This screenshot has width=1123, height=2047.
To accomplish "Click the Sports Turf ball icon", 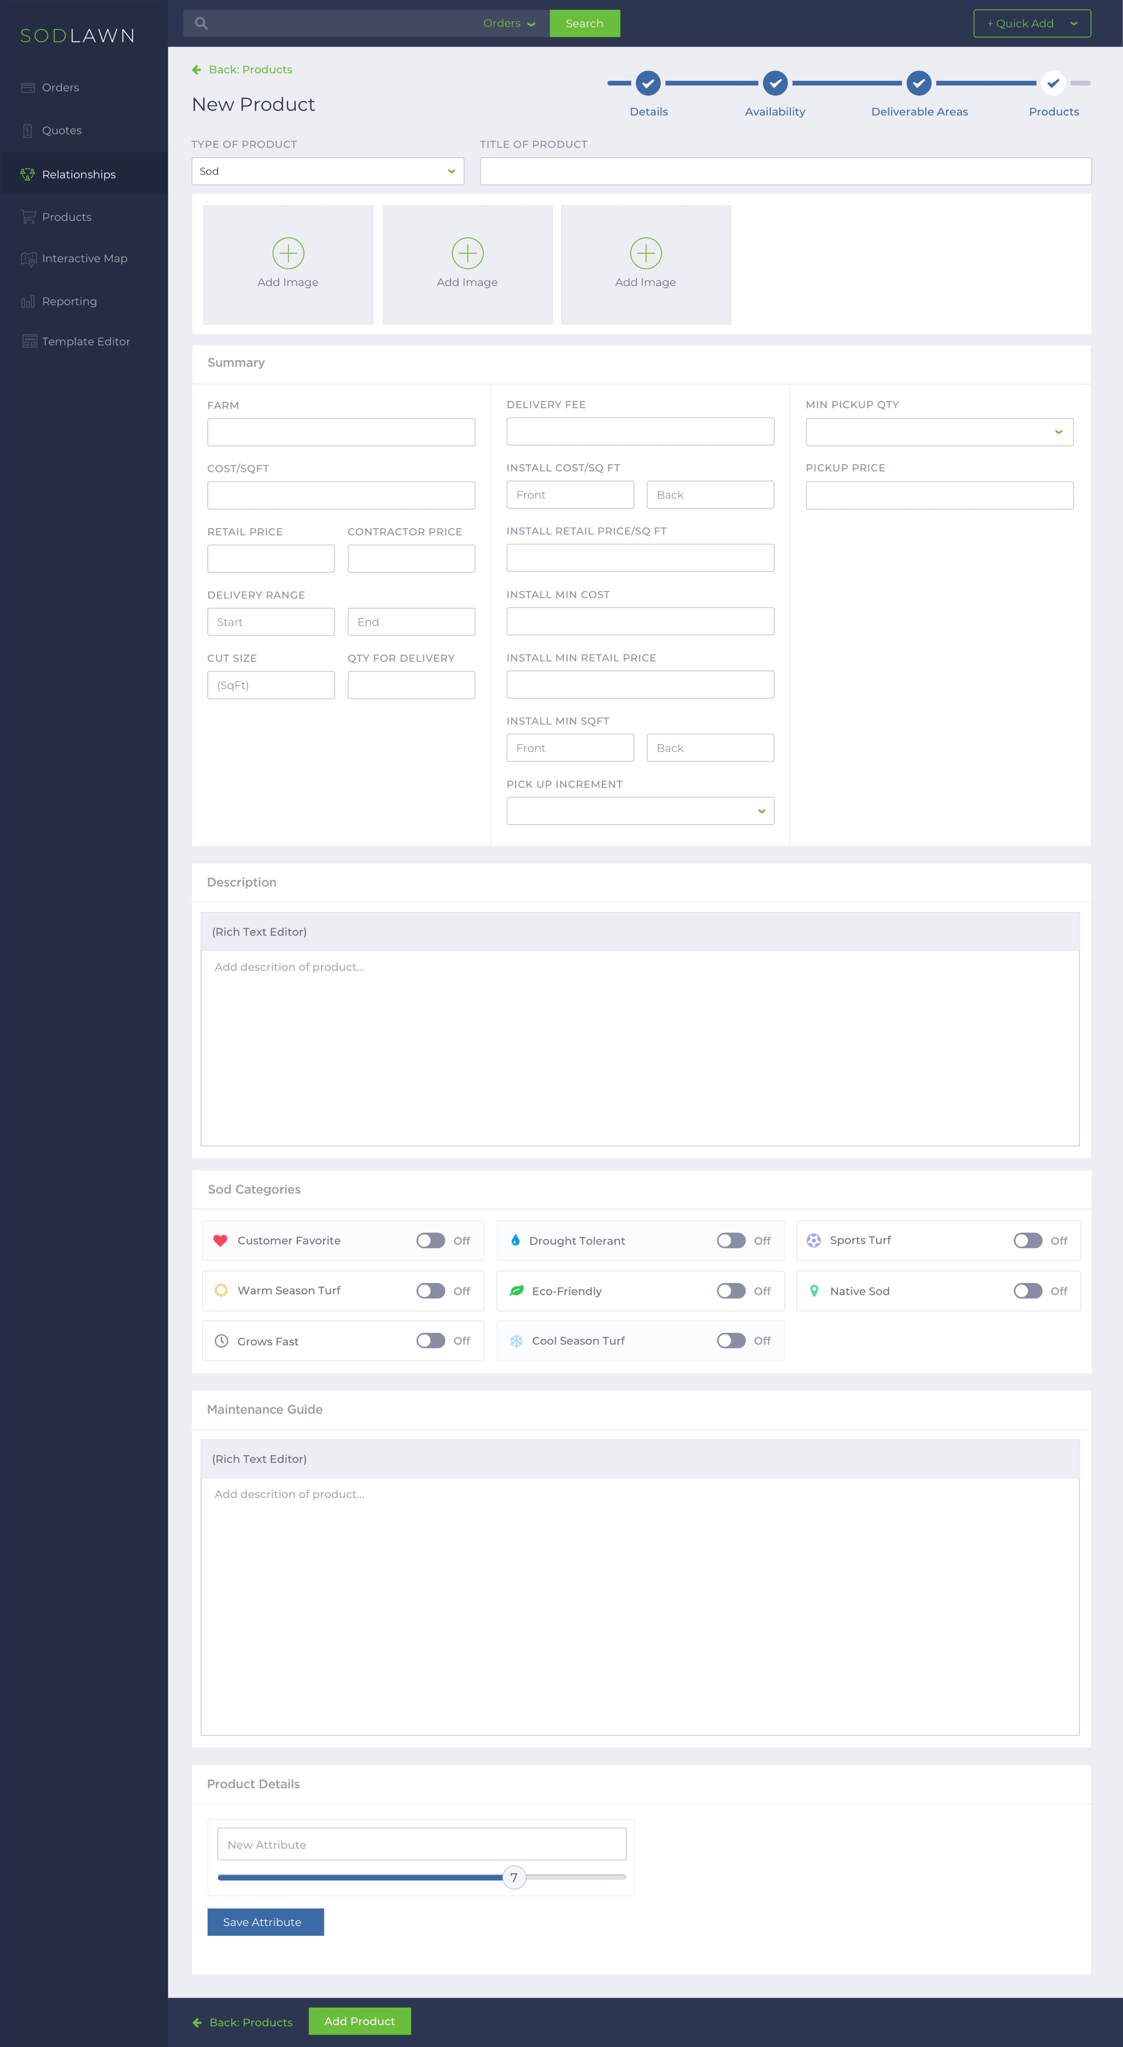I will (x=814, y=1241).
